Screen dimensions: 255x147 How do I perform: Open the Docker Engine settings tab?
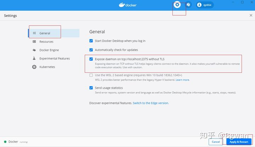click(x=54, y=50)
